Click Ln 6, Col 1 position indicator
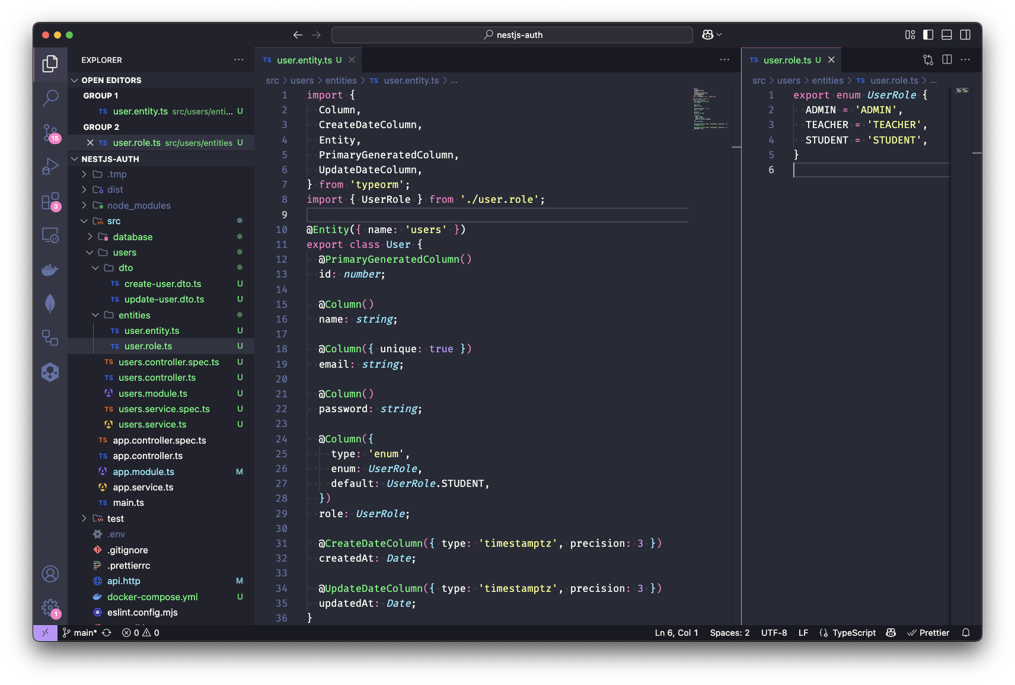This screenshot has width=1015, height=685. [676, 633]
